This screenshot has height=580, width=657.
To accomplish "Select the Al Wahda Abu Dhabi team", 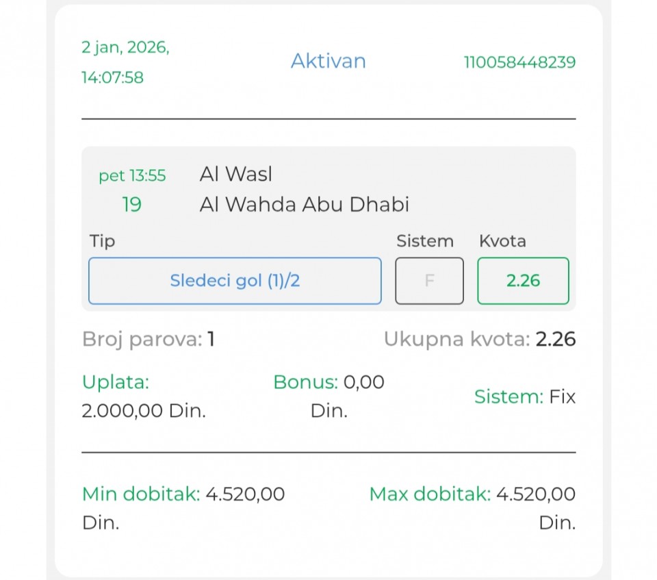I will [x=304, y=204].
